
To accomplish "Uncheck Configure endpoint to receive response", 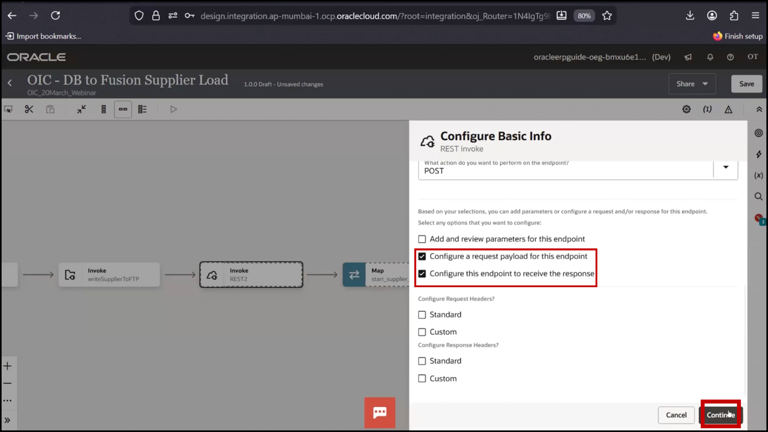I will click(422, 274).
